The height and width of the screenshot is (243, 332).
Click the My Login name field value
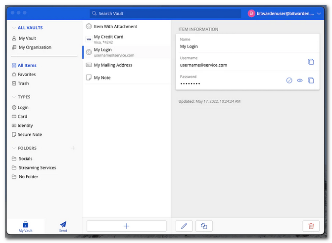[x=189, y=46]
